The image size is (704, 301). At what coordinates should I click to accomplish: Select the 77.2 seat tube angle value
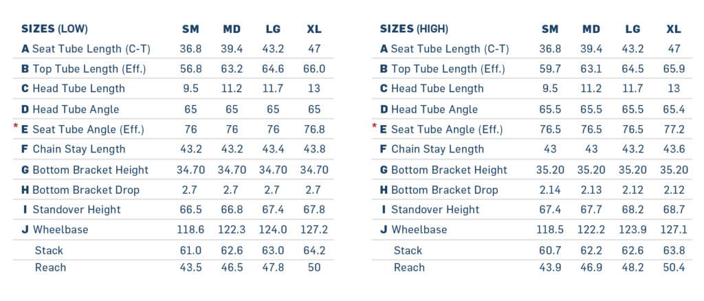674,129
